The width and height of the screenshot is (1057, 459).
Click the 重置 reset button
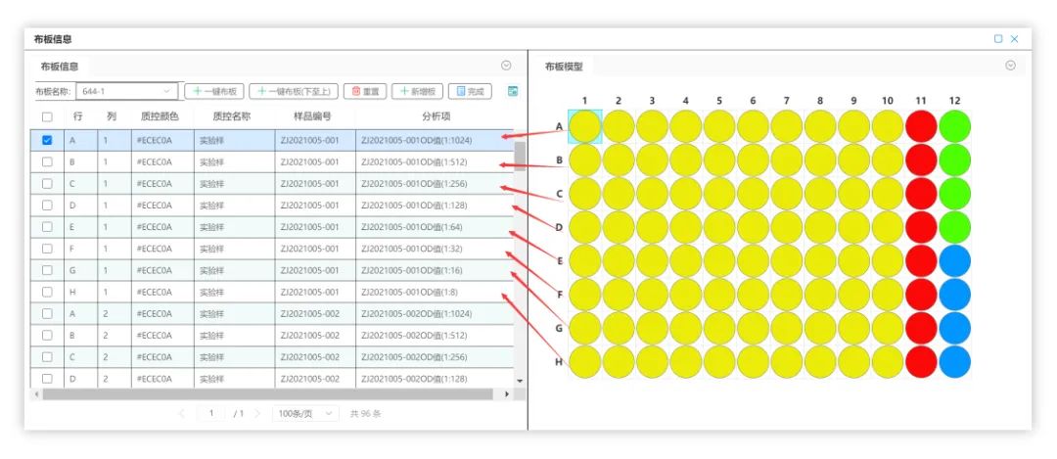[x=365, y=91]
